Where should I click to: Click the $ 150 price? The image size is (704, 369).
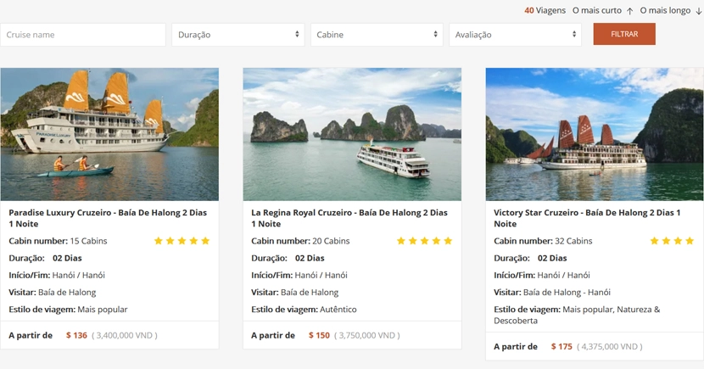pos(319,335)
